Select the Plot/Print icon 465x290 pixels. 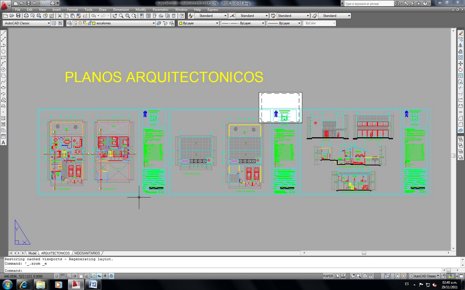(26, 16)
